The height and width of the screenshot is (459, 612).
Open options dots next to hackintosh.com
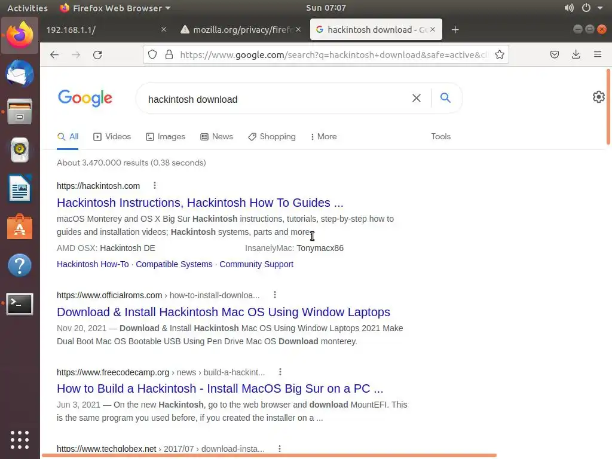point(155,185)
